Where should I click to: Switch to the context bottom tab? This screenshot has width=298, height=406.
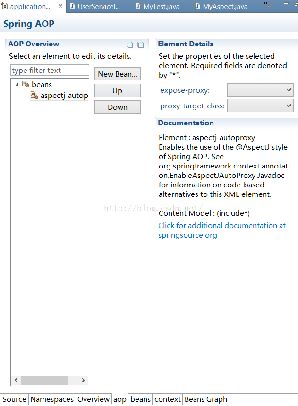click(x=168, y=399)
